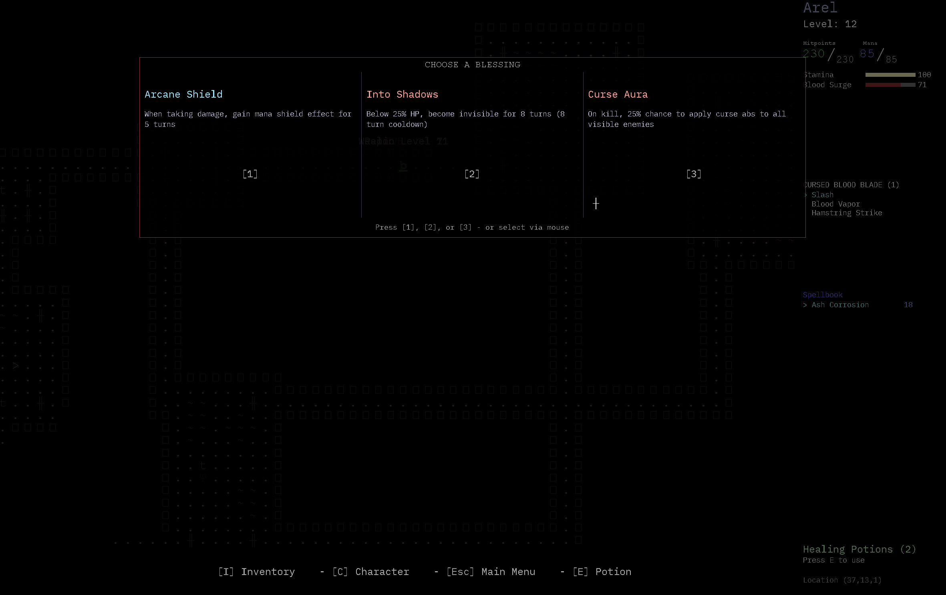
Task: Click the CURSED BLOOD BLADE (1) weapon label
Action: click(851, 185)
